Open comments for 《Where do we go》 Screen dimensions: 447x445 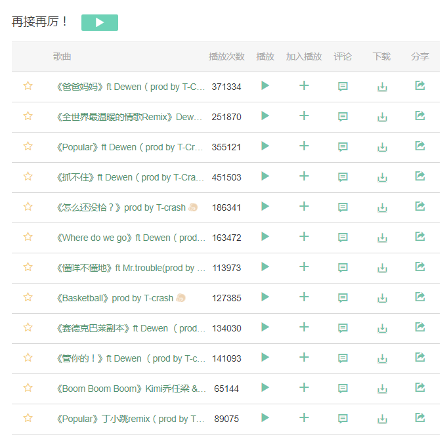click(343, 238)
